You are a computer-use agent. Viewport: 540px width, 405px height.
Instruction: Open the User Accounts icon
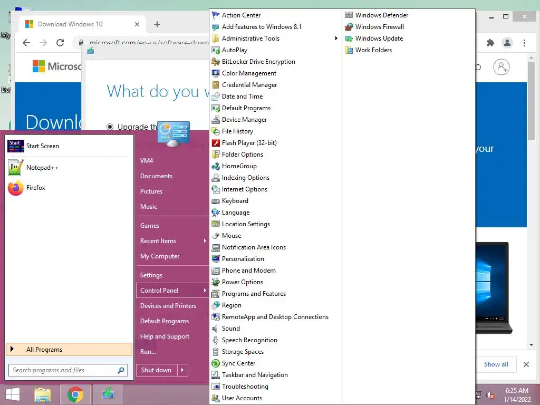coord(216,398)
